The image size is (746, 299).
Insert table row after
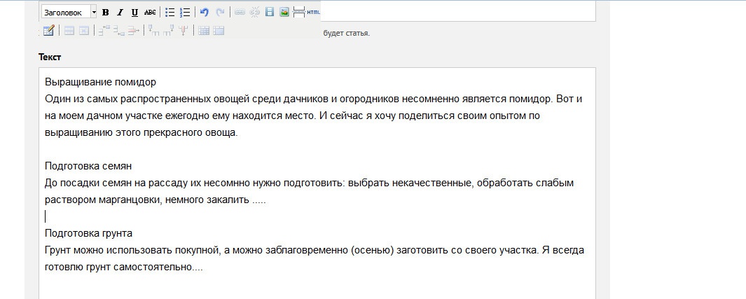click(119, 31)
